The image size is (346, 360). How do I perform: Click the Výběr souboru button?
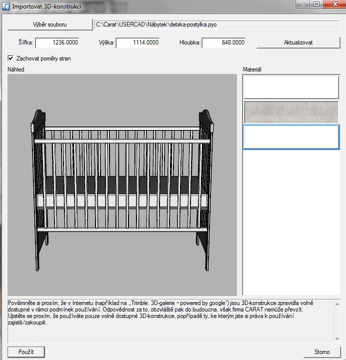tap(50, 24)
